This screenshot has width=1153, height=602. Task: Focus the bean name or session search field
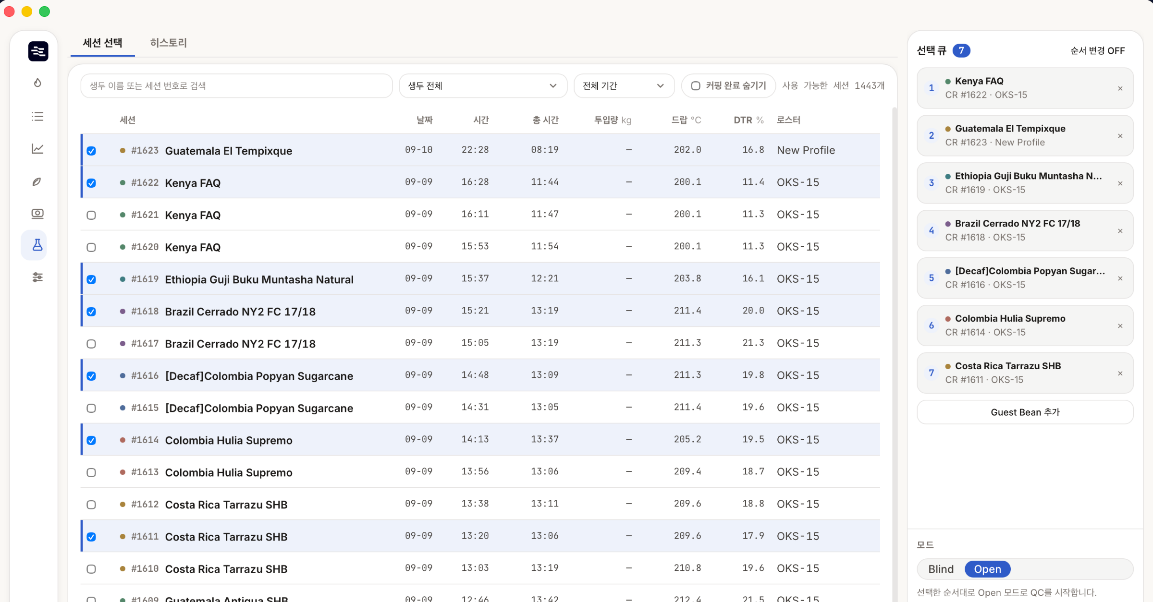[236, 86]
